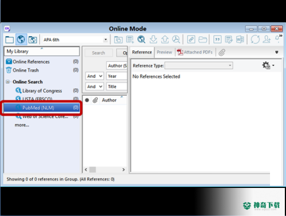Minimize the Online Mode window
Viewport: 286px width, 216px height.
coord(251,29)
